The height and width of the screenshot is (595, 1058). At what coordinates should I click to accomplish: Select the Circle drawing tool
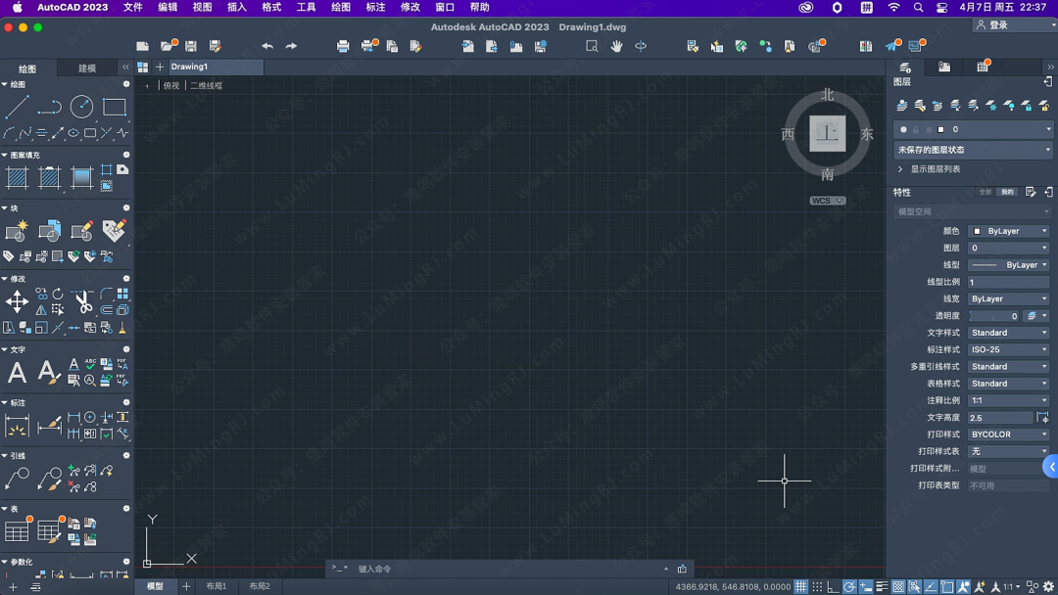[x=82, y=107]
